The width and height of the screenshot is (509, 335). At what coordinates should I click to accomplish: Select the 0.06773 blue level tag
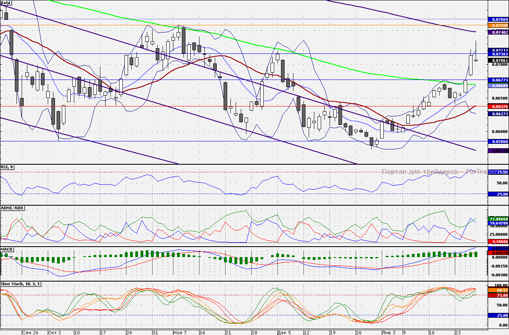(x=497, y=80)
